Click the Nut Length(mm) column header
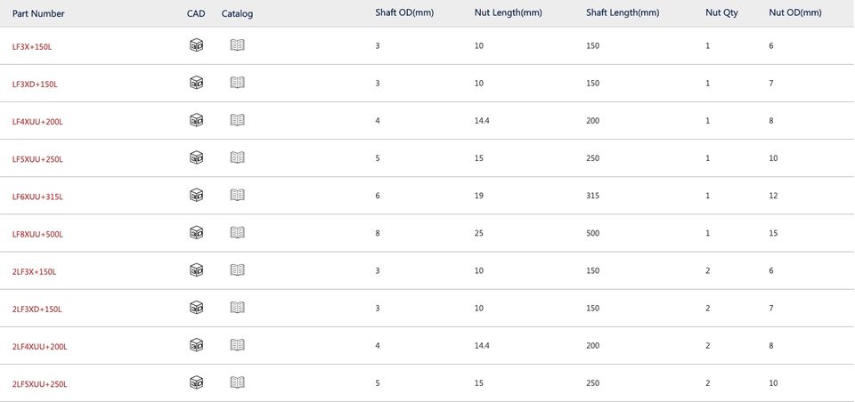 [509, 13]
